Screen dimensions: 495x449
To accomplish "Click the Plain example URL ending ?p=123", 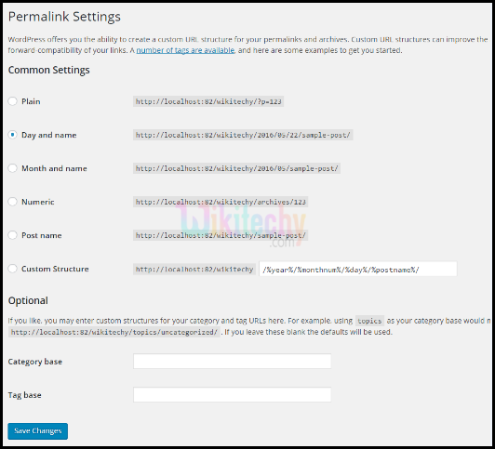I will (208, 101).
